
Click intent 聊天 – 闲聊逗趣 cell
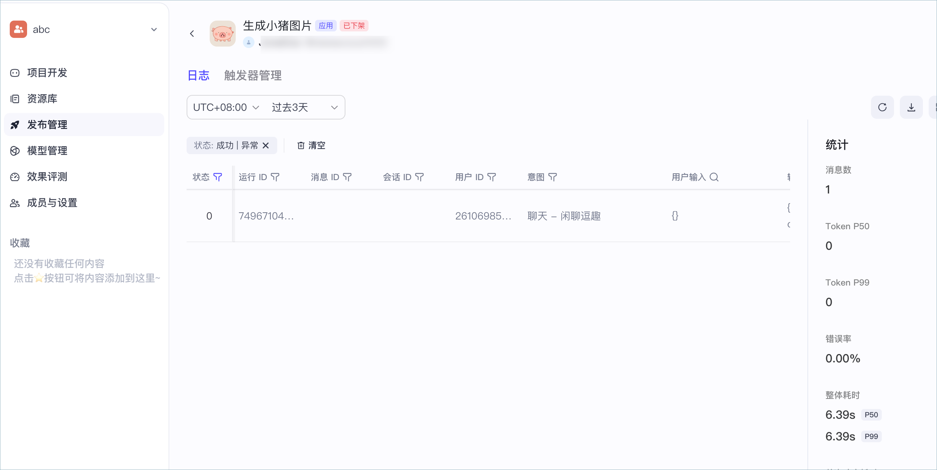pyautogui.click(x=564, y=216)
